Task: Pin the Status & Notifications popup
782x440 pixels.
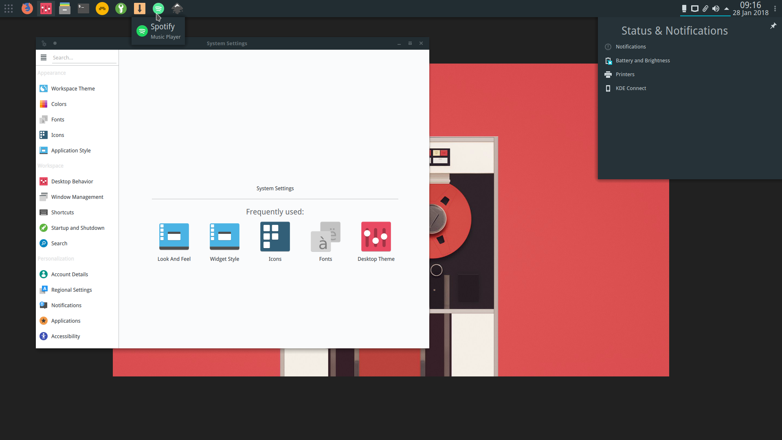Action: 773,26
